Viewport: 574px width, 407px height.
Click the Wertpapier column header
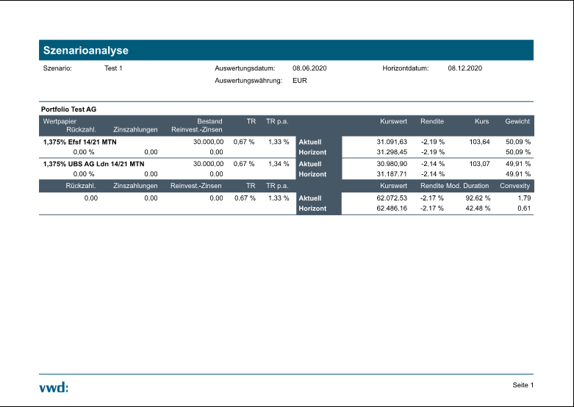click(60, 120)
